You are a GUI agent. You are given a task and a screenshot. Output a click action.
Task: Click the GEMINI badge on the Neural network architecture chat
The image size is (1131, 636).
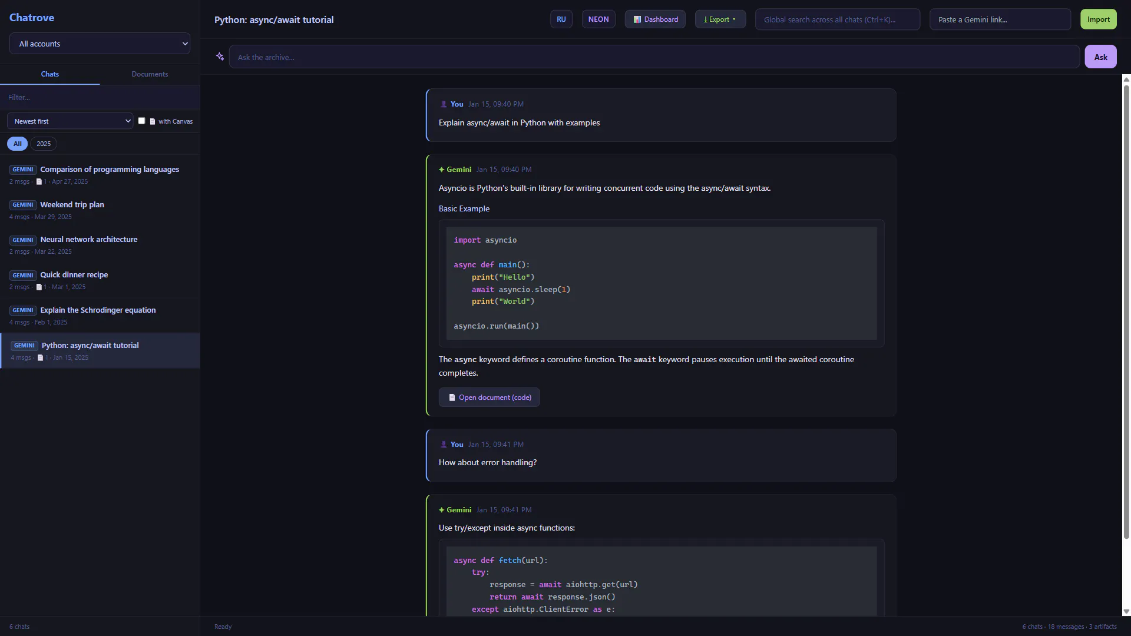tap(23, 240)
